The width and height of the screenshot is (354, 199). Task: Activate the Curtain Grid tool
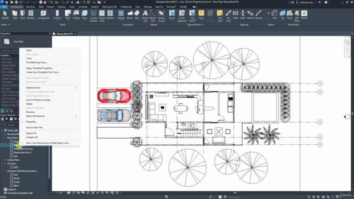point(102,16)
